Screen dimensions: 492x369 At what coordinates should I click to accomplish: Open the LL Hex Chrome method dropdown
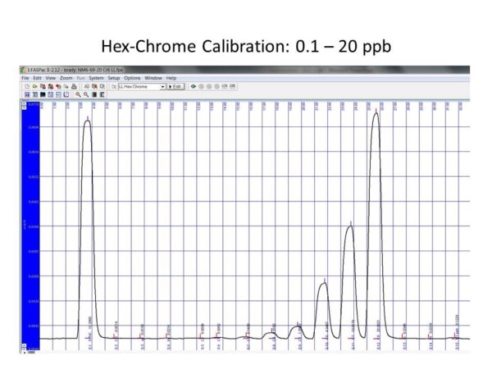162,86
